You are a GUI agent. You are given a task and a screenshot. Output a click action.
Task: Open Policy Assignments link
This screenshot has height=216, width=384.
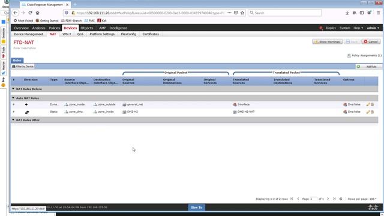coord(364,56)
